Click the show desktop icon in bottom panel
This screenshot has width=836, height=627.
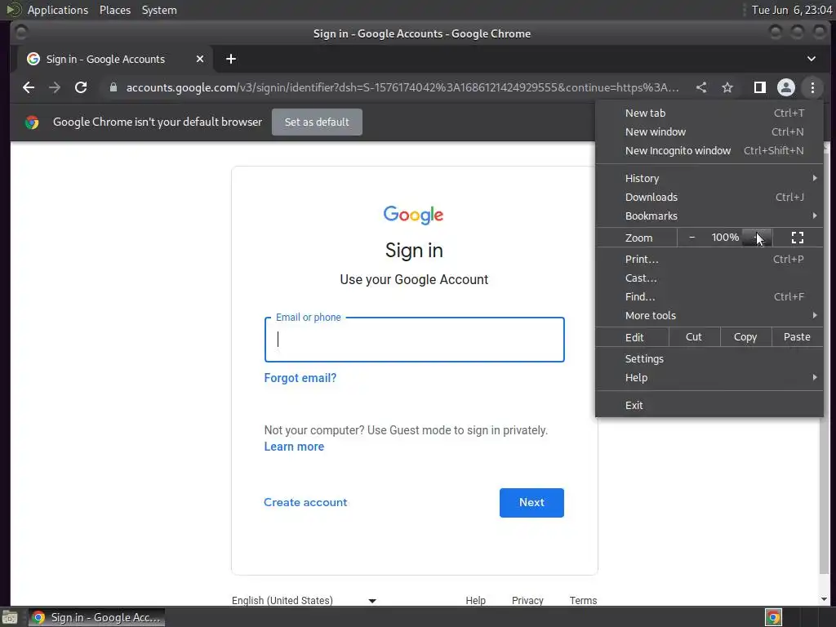tap(9, 617)
